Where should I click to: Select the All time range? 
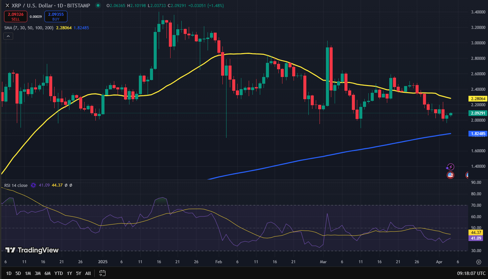[x=88, y=273]
